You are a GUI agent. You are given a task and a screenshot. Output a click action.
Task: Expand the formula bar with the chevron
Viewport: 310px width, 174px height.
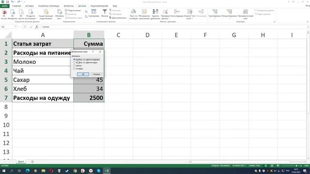[308, 27]
